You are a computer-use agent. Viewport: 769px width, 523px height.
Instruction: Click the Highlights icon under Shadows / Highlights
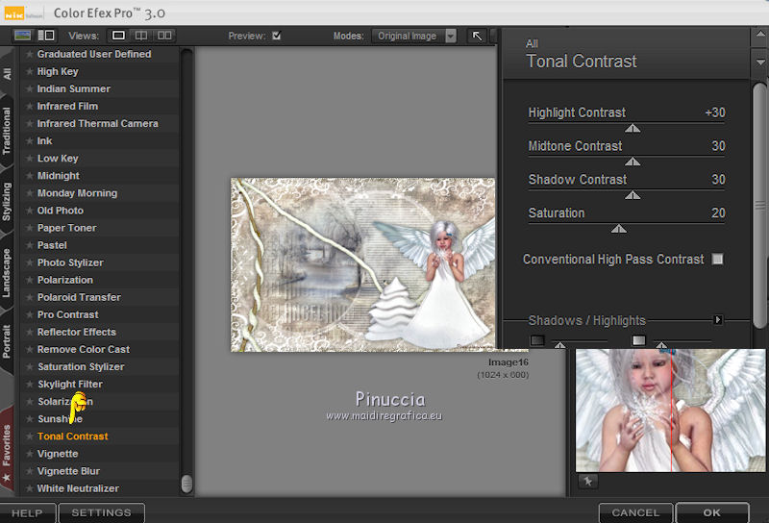638,340
